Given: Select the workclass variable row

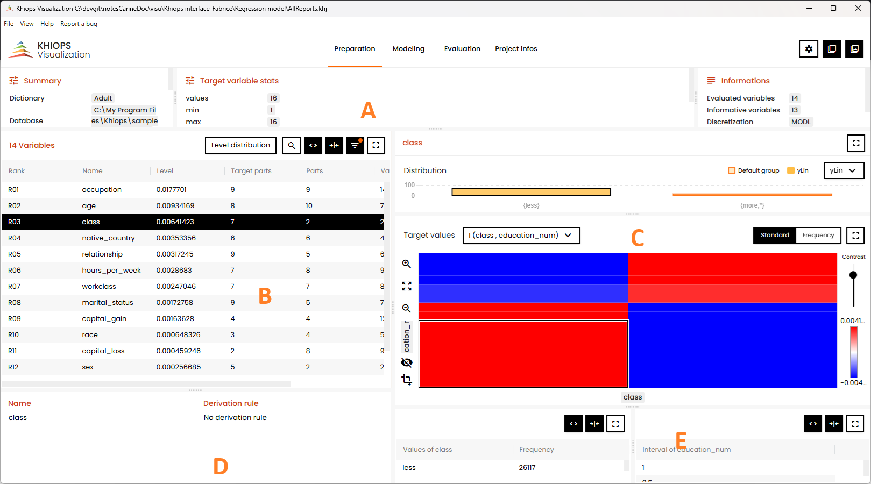Looking at the screenshot, I should pos(193,287).
